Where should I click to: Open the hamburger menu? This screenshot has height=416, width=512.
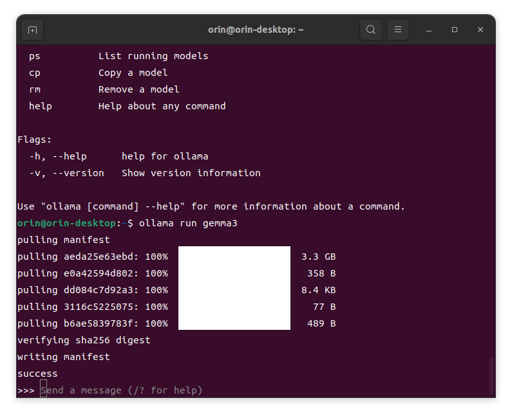398,30
